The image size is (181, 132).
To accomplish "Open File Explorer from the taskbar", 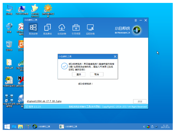I will pyautogui.click(x=20, y=126).
